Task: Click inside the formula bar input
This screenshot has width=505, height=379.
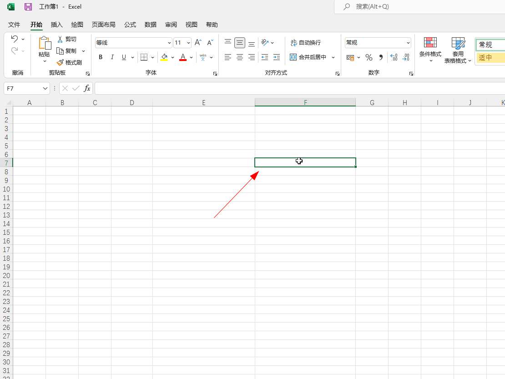Action: click(x=296, y=88)
